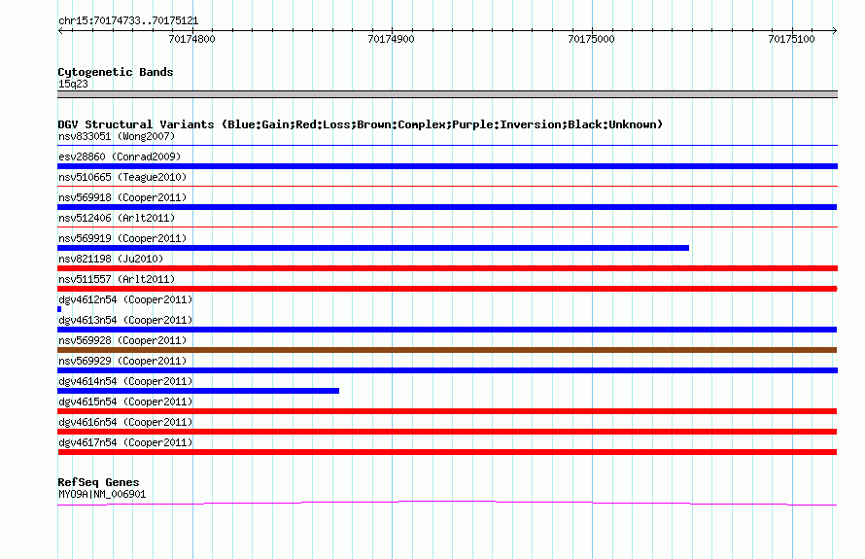
Task: Click the 70175000 ruler position
Action: pyautogui.click(x=591, y=39)
